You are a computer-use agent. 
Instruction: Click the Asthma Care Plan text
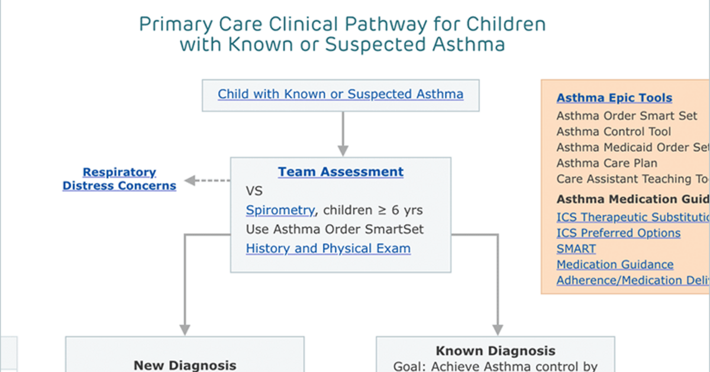(x=607, y=163)
